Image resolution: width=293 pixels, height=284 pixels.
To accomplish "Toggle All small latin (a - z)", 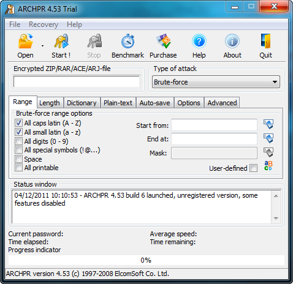I will point(18,132).
